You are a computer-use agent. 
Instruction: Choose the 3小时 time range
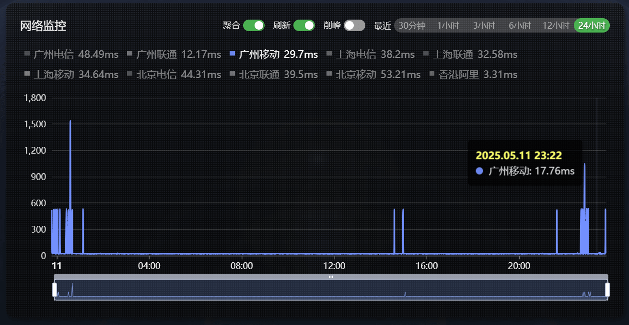(x=484, y=25)
